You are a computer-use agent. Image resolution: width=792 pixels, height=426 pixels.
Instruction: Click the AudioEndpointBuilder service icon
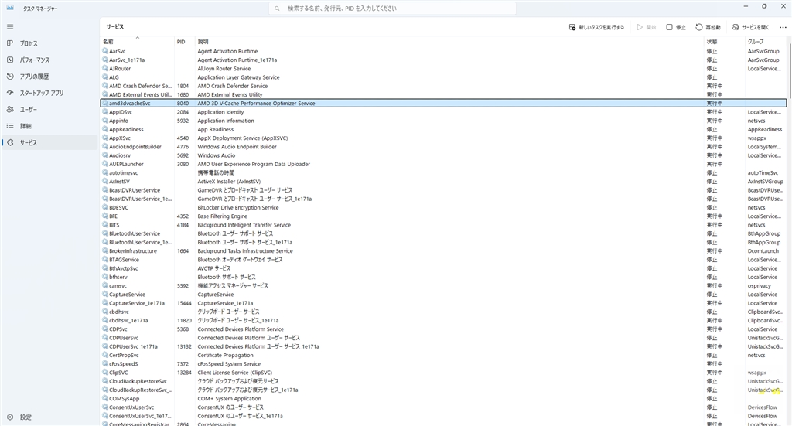pyautogui.click(x=105, y=147)
